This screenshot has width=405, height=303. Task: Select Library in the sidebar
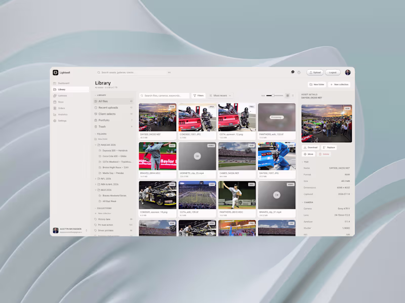pos(70,89)
